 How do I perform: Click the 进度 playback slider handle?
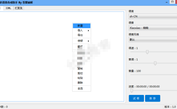pos(132,91)
